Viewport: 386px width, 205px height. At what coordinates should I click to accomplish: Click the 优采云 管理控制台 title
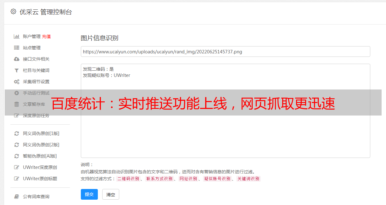[x=46, y=12]
